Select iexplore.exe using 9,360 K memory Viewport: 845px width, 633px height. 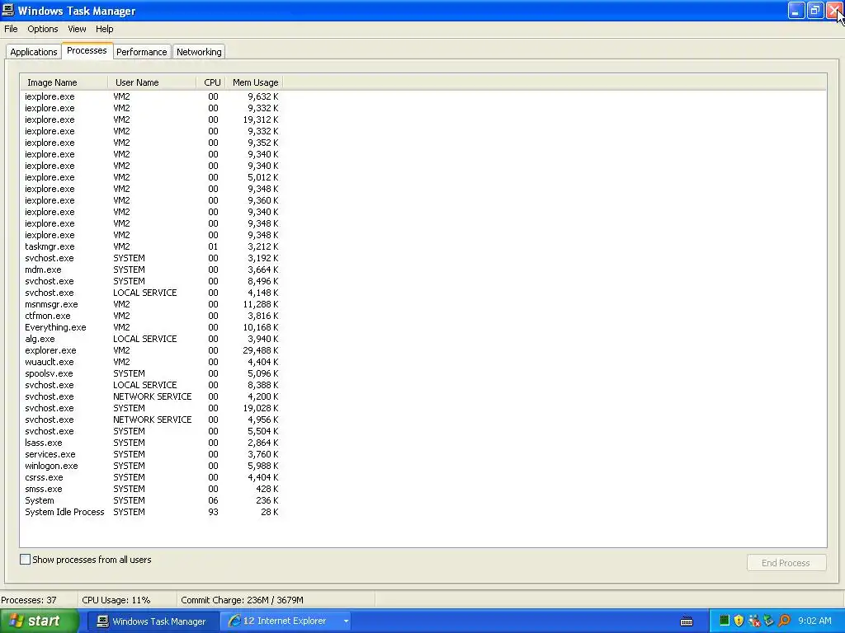click(152, 201)
